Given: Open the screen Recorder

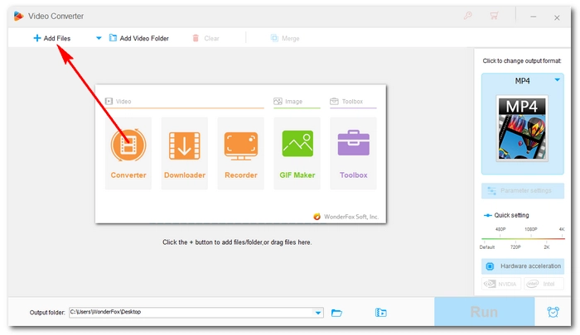Looking at the screenshot, I should click(239, 153).
